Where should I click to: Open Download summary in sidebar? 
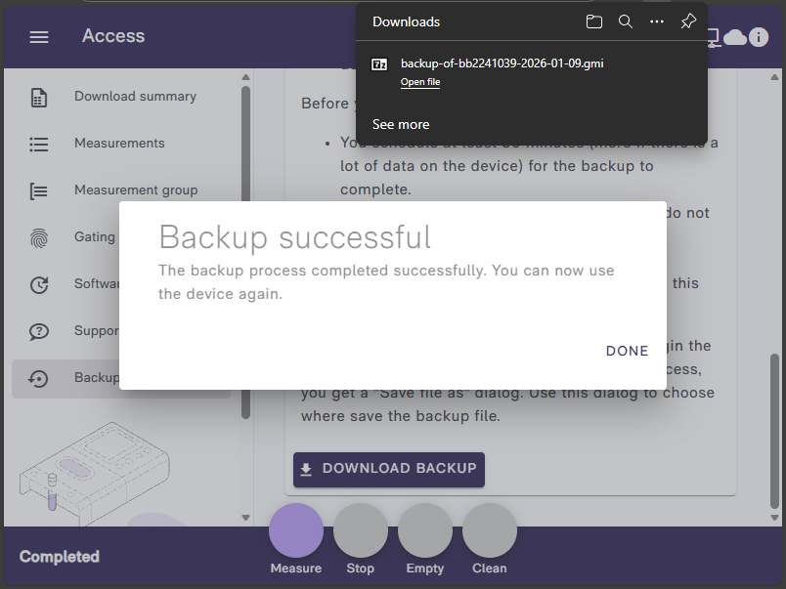(135, 97)
